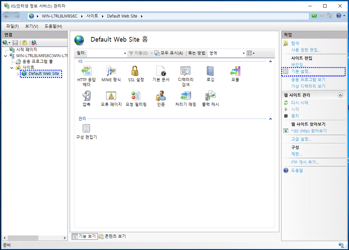Open dropdown next to create connection icon
The width and height of the screenshot is (349, 250).
coord(10,43)
